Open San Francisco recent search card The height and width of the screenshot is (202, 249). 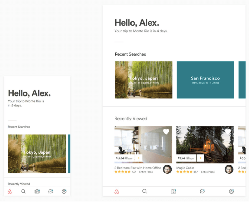tap(205, 80)
